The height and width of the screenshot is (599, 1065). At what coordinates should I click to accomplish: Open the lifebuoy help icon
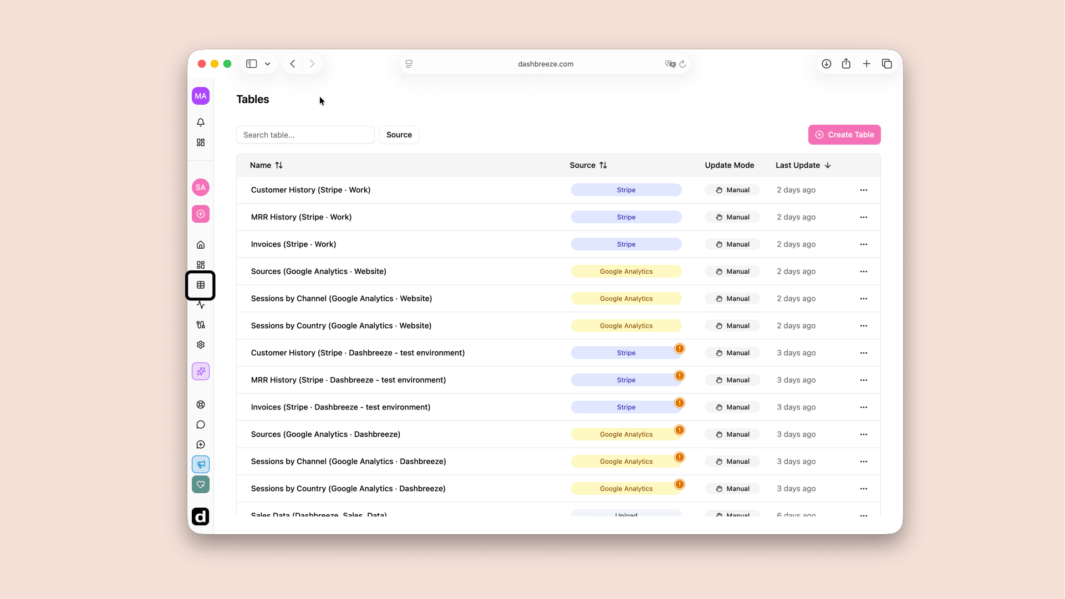tap(201, 405)
